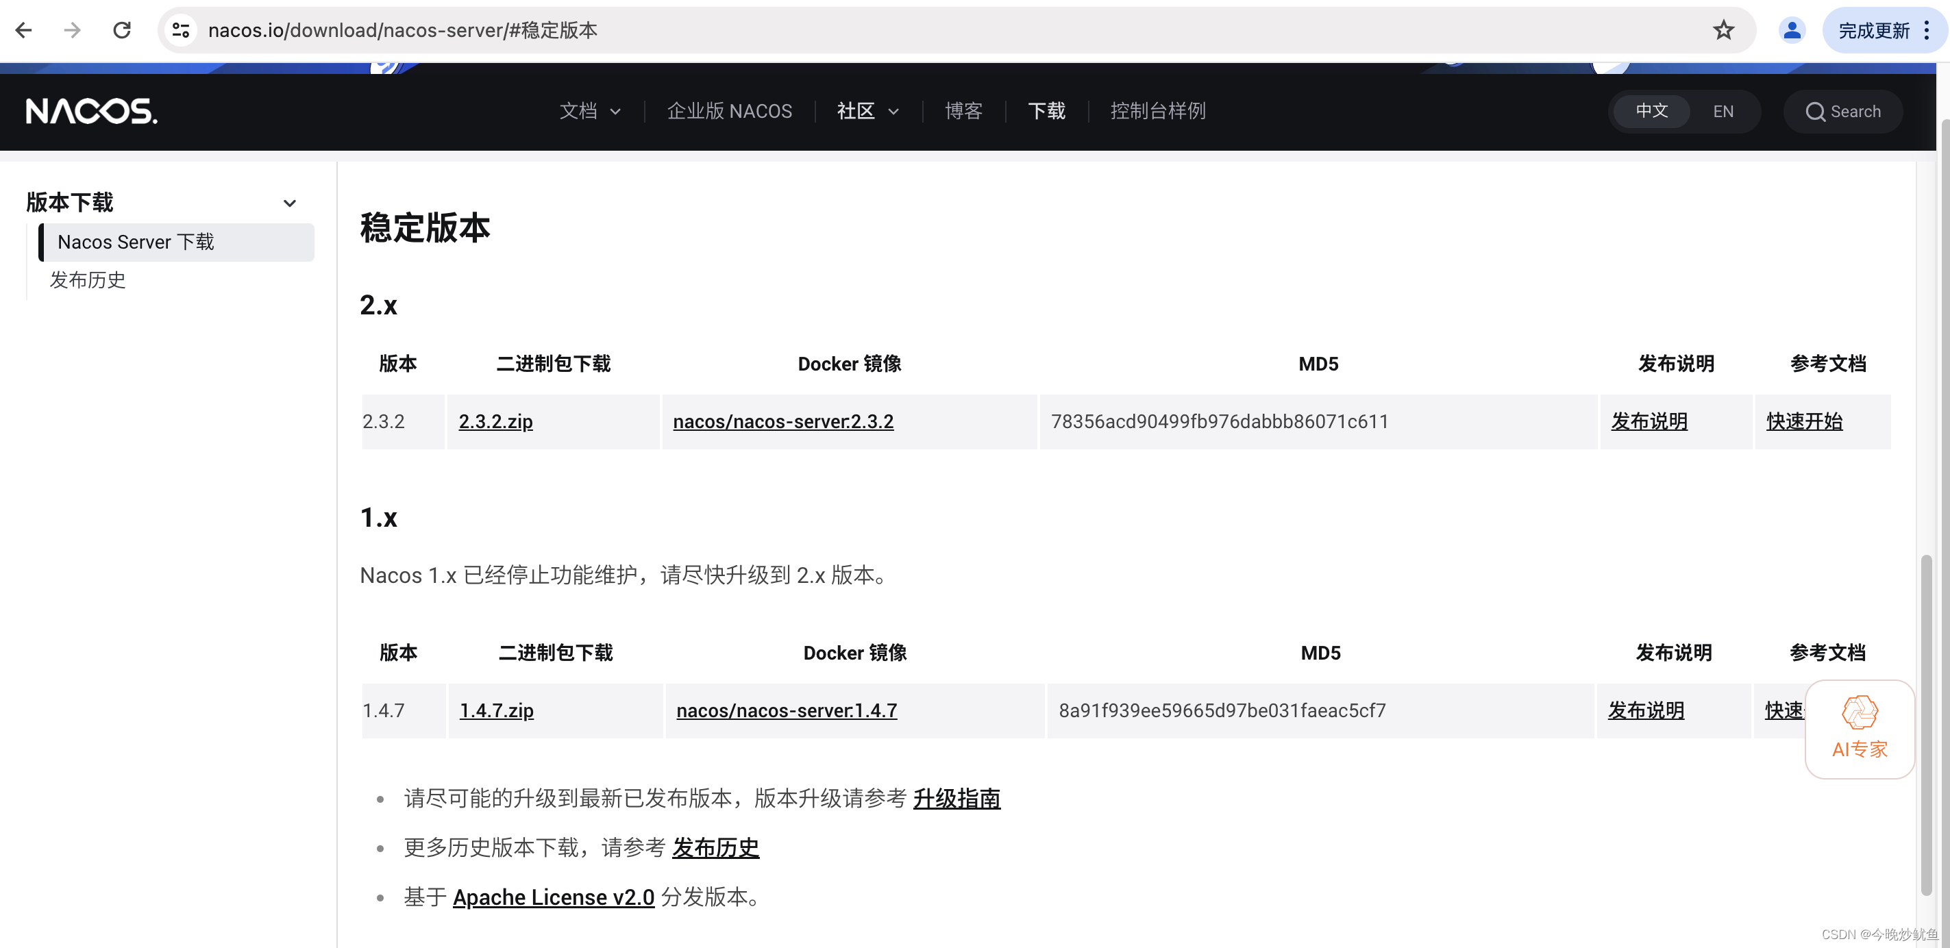Switch language to 中文
Viewport: 1950px width, 948px height.
1651,111
